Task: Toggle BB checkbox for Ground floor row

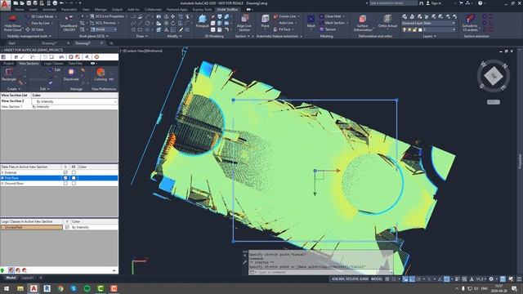Action: (x=74, y=183)
